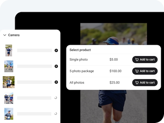164x123 pixels.
Task: Add All photos to cart
Action: coord(145,83)
